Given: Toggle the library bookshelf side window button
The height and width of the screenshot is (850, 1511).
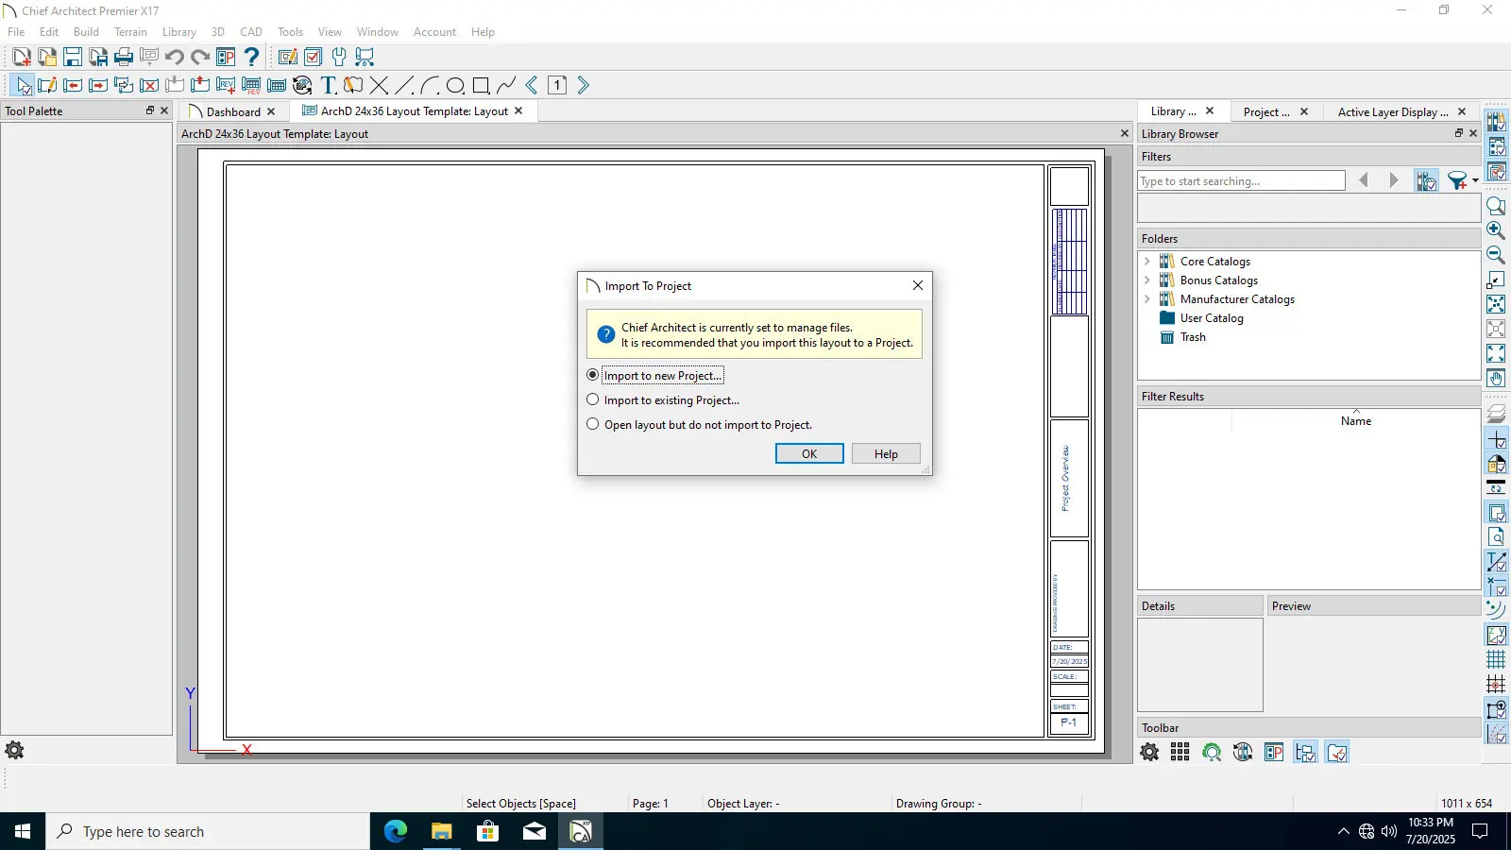Looking at the screenshot, I should pyautogui.click(x=1496, y=122).
